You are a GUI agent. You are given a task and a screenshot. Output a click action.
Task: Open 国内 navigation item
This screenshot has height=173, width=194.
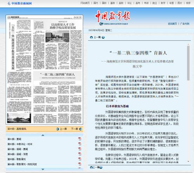click(96, 3)
